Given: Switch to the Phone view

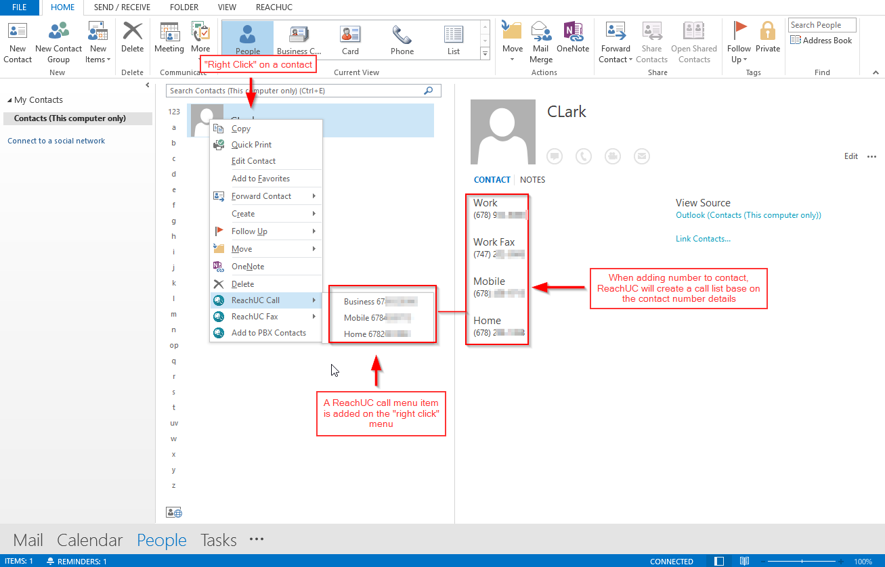Looking at the screenshot, I should tap(402, 39).
